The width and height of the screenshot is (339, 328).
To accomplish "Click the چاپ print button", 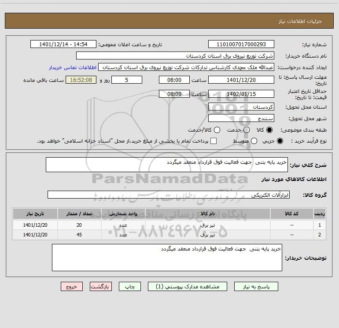I will click(130, 287).
